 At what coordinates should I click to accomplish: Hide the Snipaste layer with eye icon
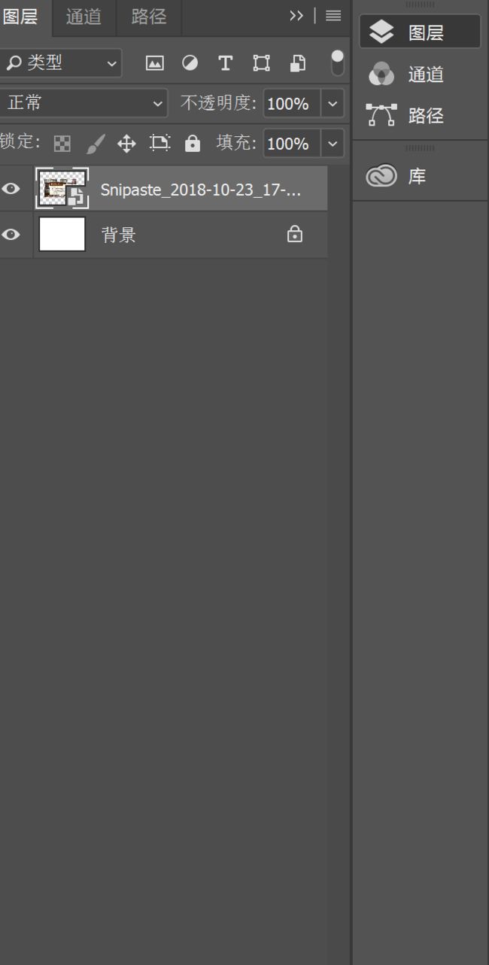point(11,188)
